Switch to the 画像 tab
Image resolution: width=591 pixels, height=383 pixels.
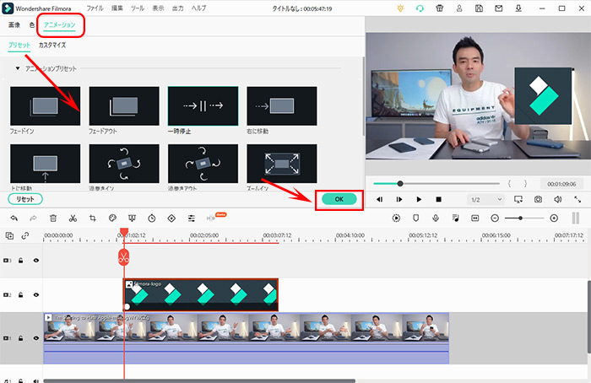tap(14, 24)
